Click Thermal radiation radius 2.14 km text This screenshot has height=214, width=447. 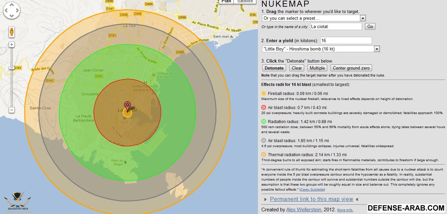pyautogui.click(x=307, y=154)
